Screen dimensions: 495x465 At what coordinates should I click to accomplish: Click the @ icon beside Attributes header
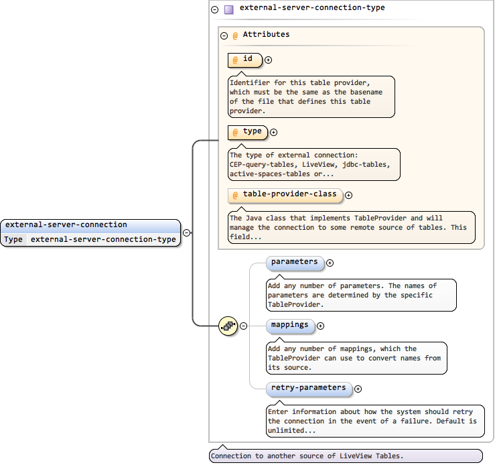click(x=235, y=36)
